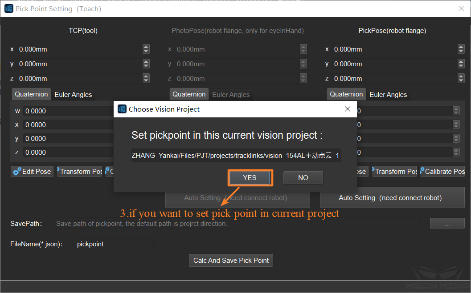
Task: Adjust TCP x value spinner arrows
Action: [146, 49]
